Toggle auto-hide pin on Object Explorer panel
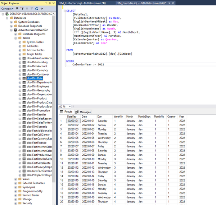Screen dimensions: 216x205 50,3
